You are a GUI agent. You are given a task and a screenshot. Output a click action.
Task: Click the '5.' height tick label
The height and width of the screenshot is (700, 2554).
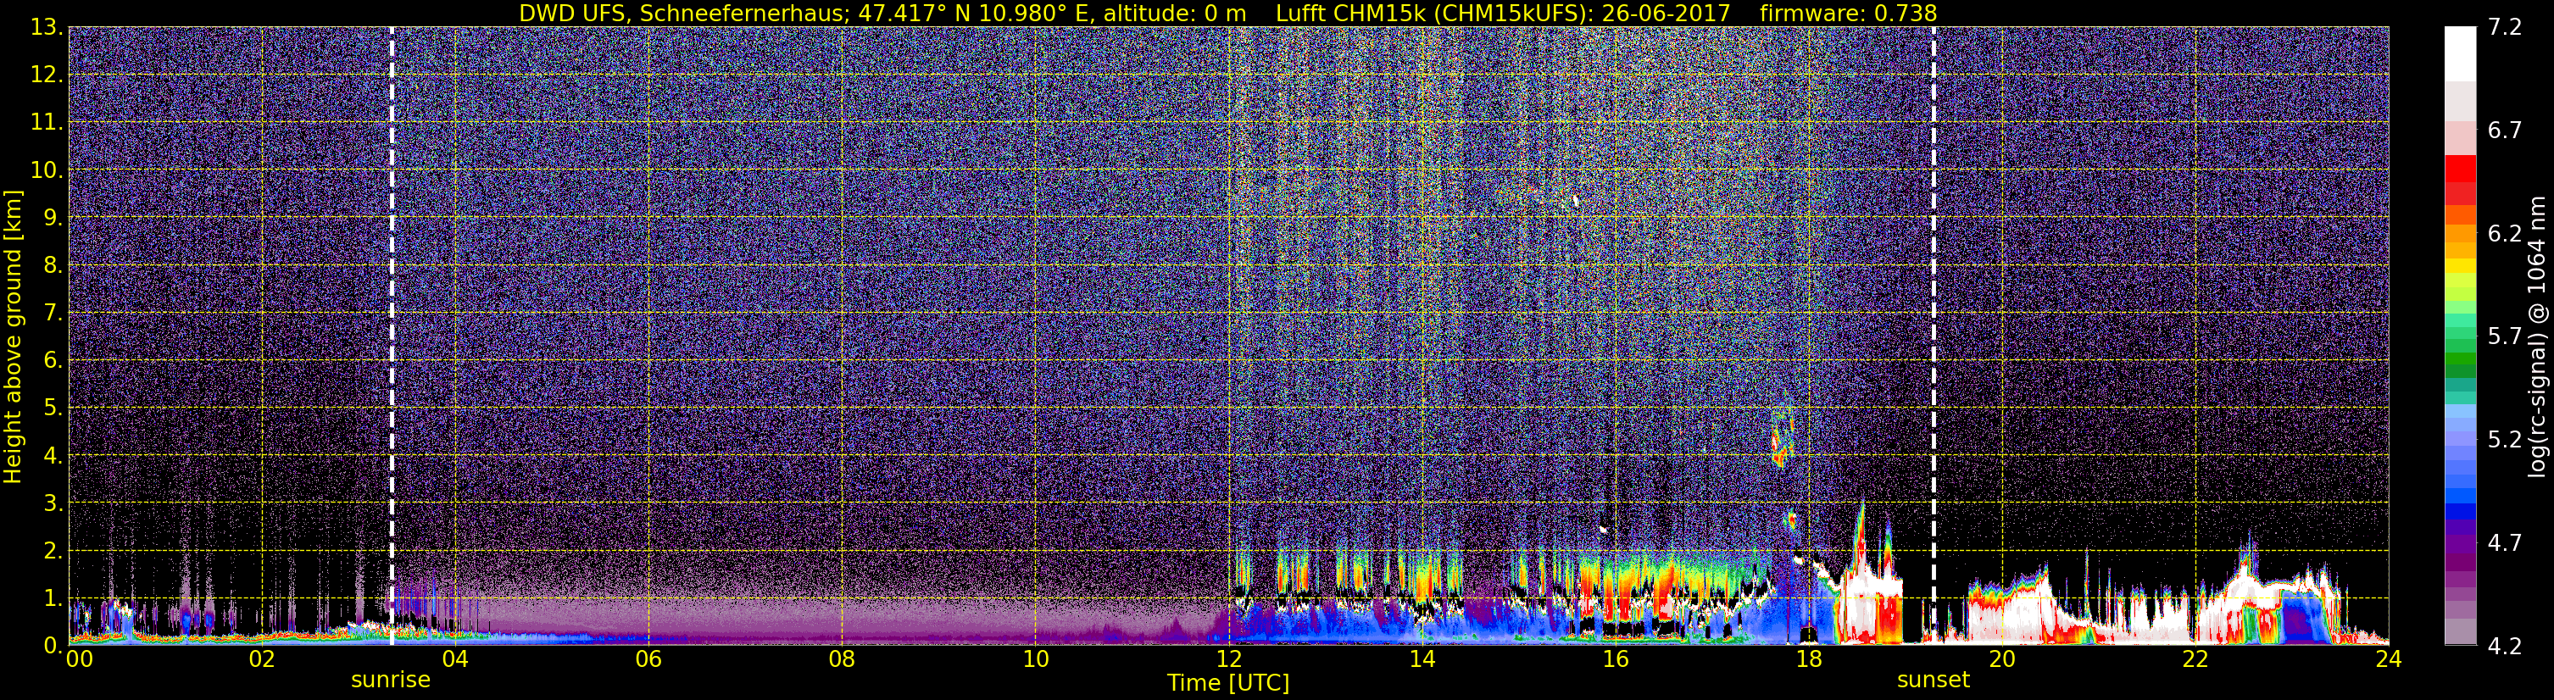point(53,408)
